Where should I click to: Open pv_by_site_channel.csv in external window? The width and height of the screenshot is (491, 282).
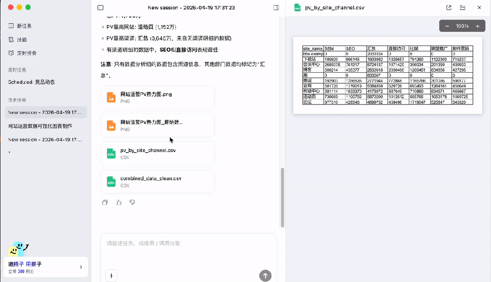(x=448, y=7)
